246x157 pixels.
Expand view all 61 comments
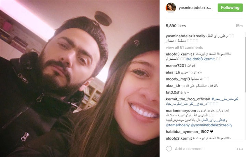coord(184,47)
